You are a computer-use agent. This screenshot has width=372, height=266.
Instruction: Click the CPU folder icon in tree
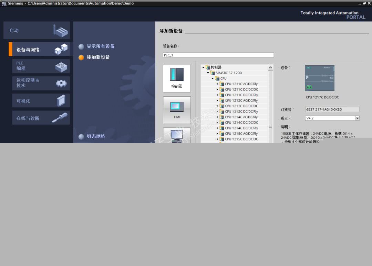pyautogui.click(x=217, y=78)
